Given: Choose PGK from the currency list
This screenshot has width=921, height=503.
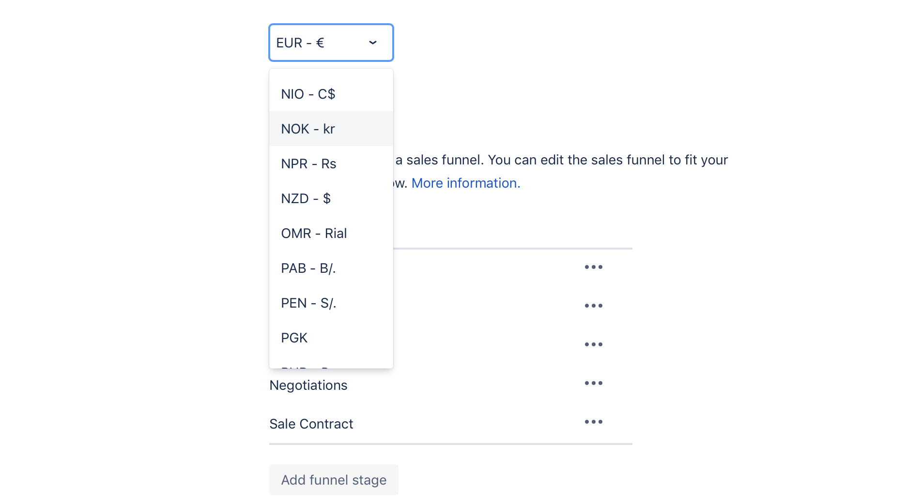Looking at the screenshot, I should click(331, 338).
